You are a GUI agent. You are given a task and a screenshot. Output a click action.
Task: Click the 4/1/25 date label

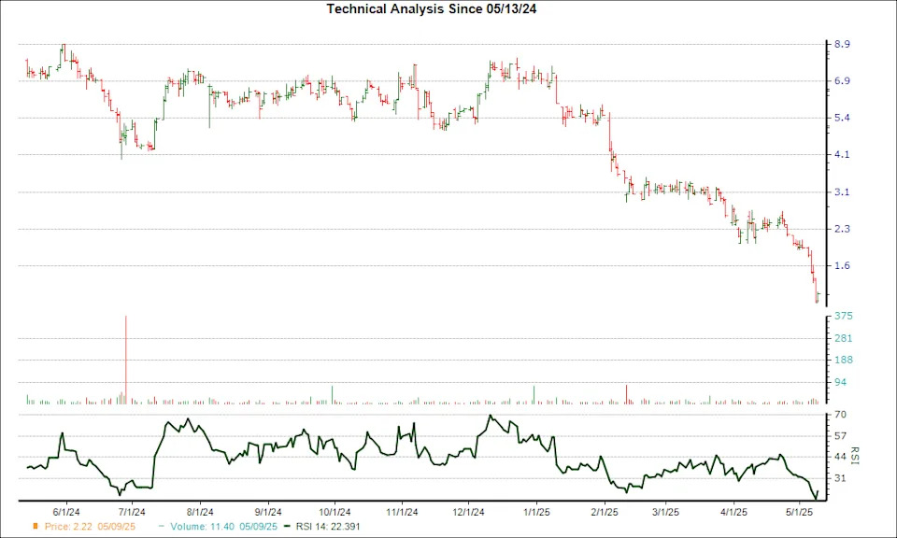pyautogui.click(x=733, y=512)
